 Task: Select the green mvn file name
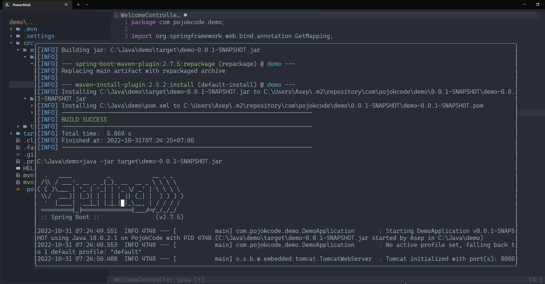28,182
